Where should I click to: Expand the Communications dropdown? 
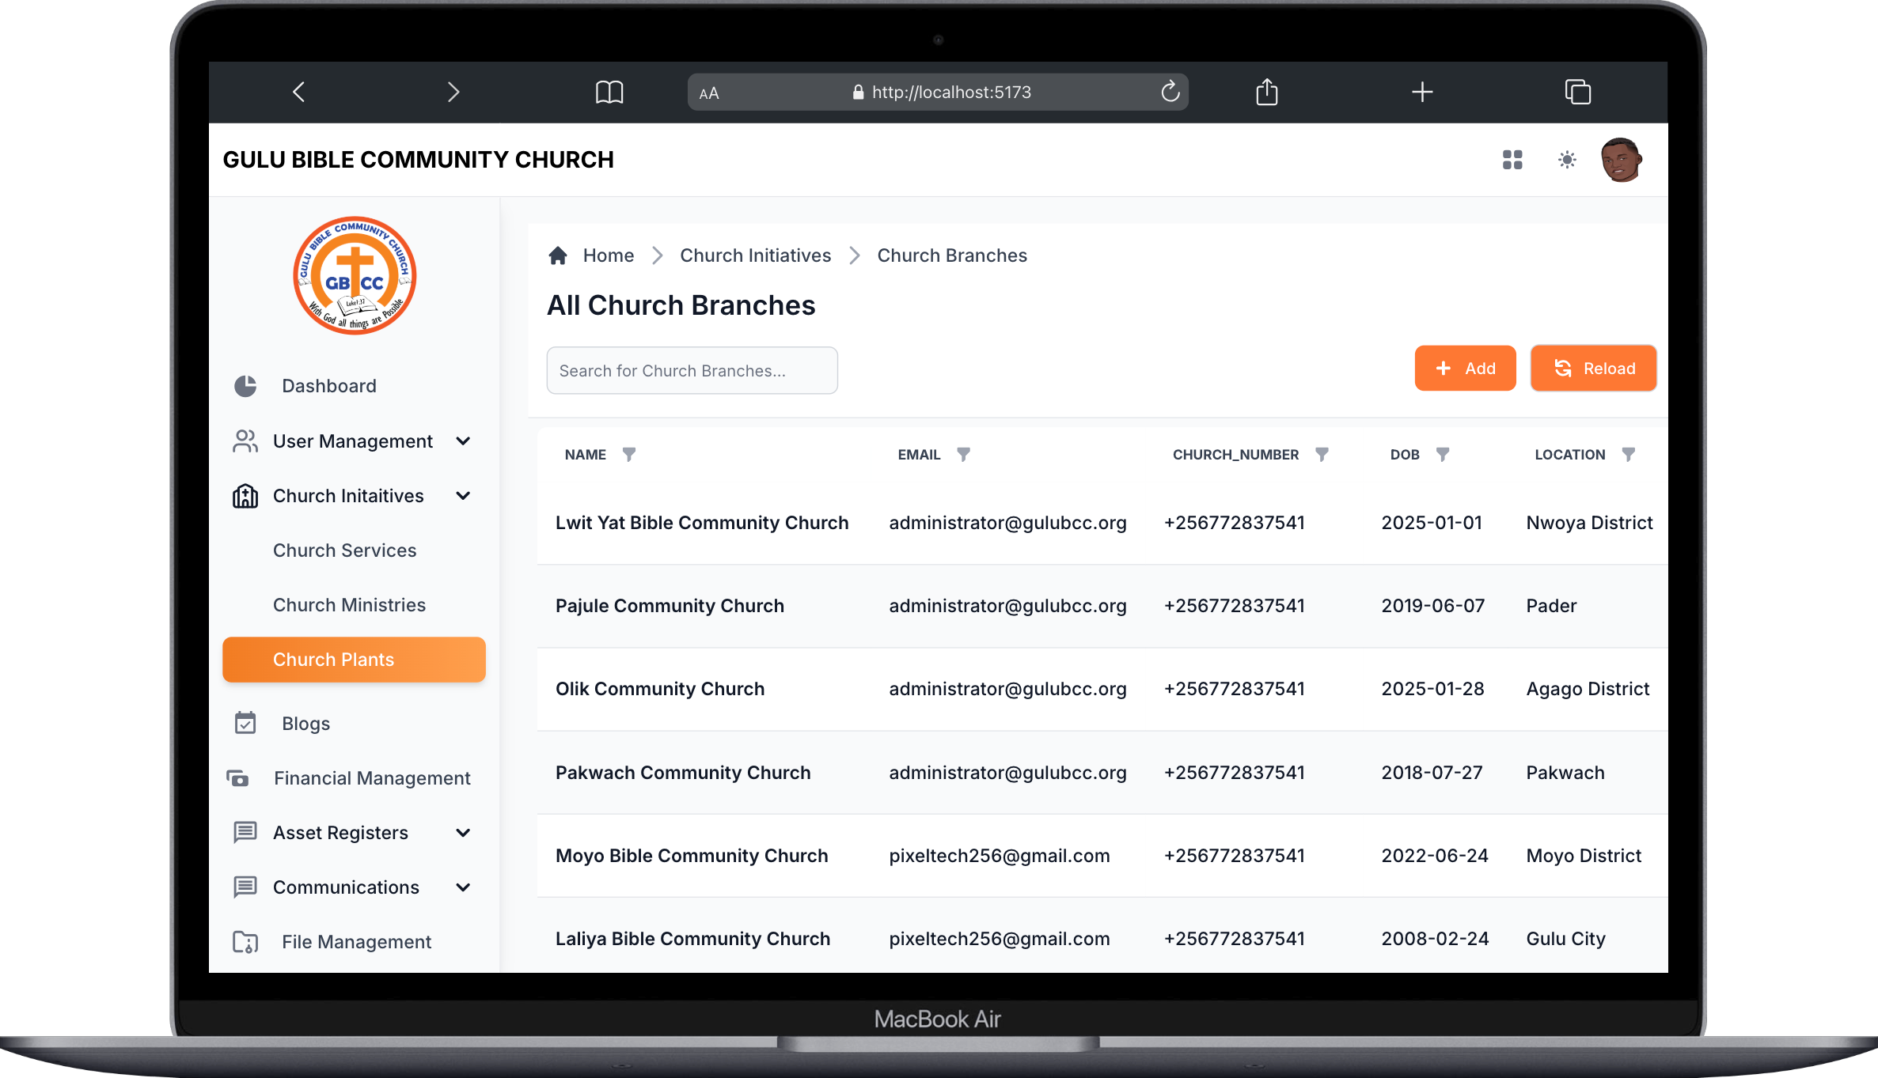tap(463, 887)
